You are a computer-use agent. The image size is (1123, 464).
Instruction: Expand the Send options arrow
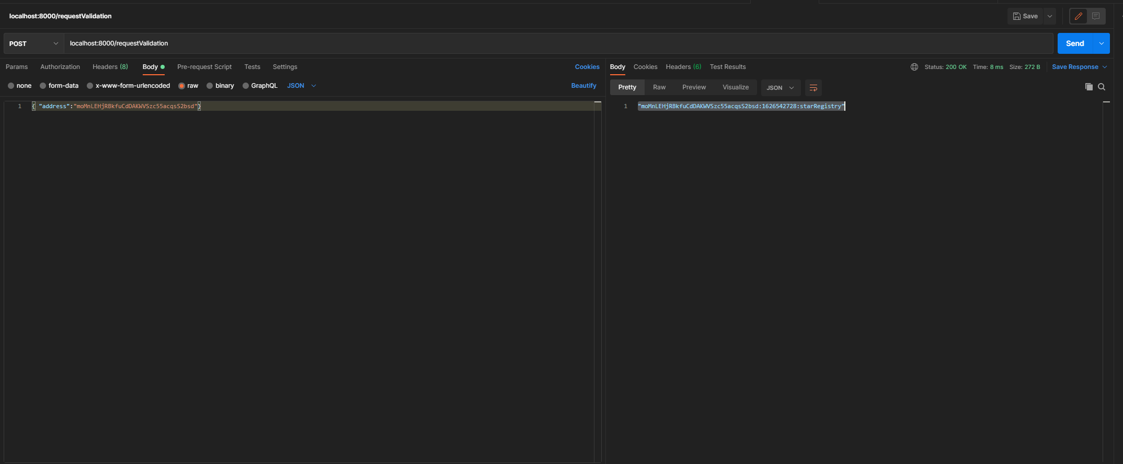(x=1101, y=43)
